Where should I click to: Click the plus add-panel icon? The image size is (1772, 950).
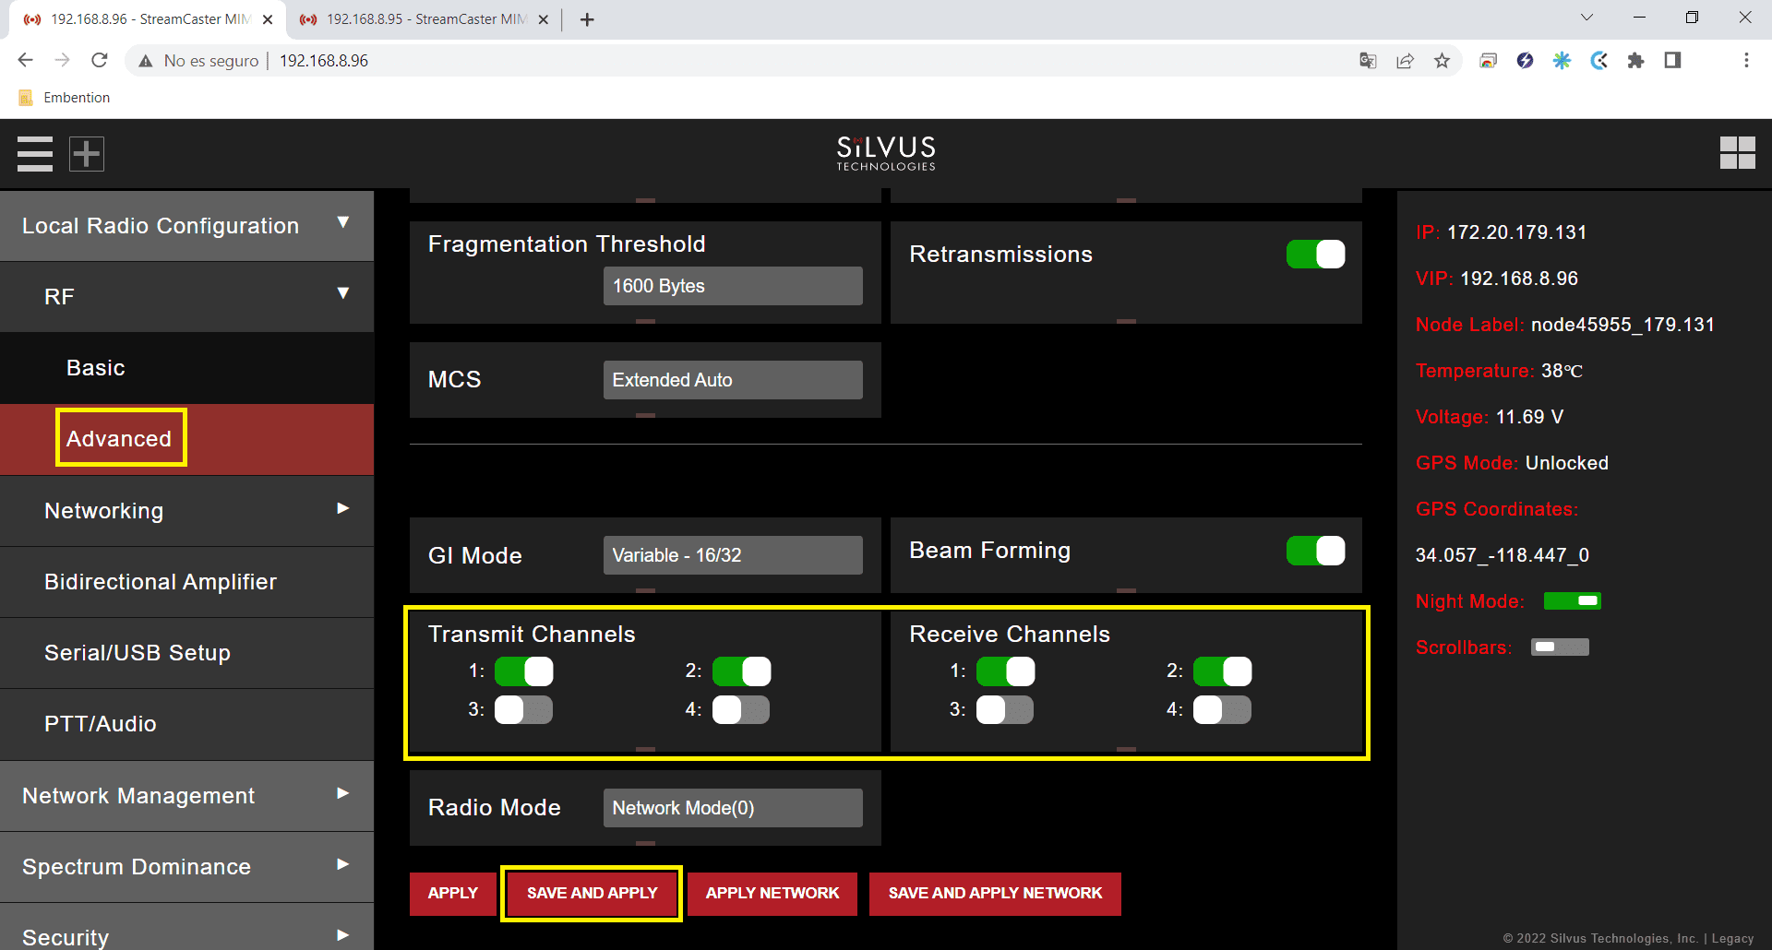click(x=87, y=154)
